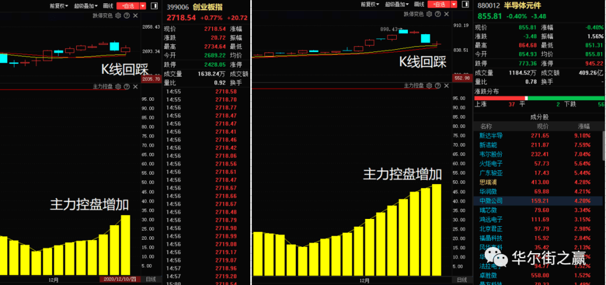
Task: Close 主力控盘 indicator in 半导体元件 chart
Action: click(x=447, y=85)
